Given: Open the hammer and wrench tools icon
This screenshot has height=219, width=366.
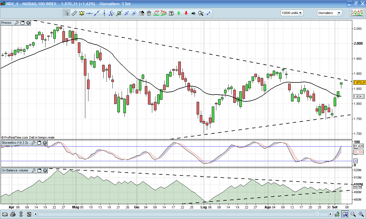Looking at the screenshot, I should tap(141, 13).
